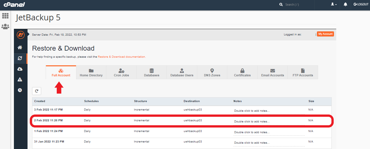This screenshot has width=370, height=149.
Task: Open the JetBackup home dashboard icon
Action: tap(20, 47)
